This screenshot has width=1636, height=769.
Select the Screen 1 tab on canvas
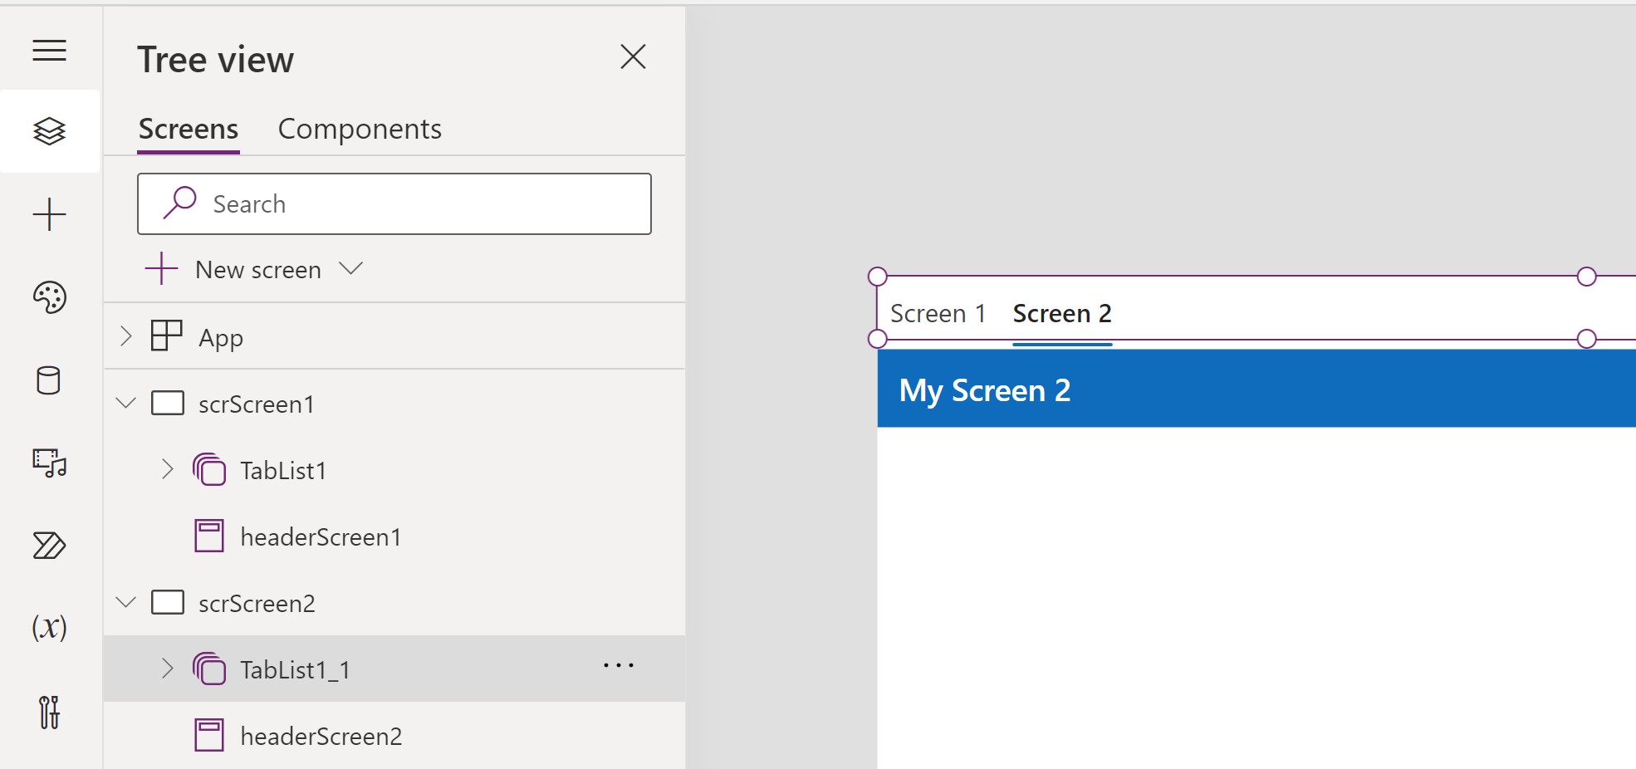click(938, 314)
